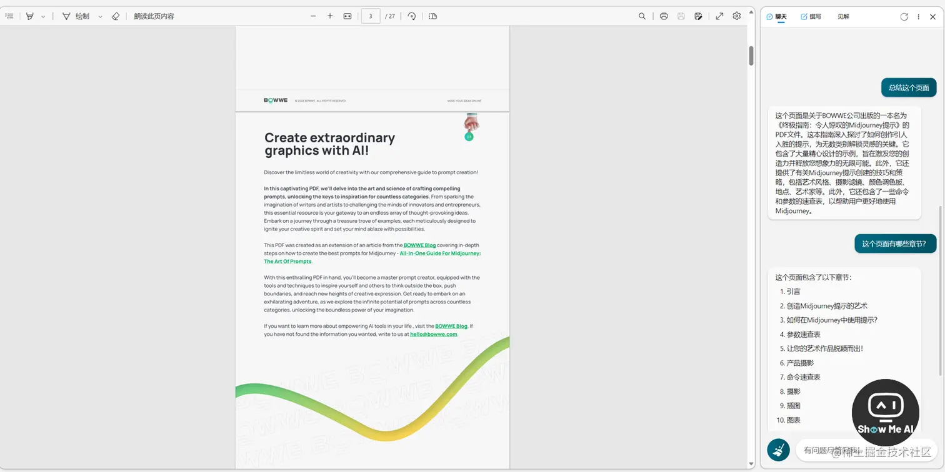Select the eraser tool
The height and width of the screenshot is (472, 945).
(115, 16)
